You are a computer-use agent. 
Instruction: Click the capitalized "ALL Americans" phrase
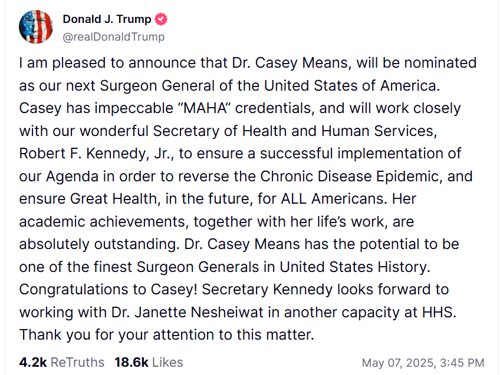pyautogui.click(x=332, y=199)
